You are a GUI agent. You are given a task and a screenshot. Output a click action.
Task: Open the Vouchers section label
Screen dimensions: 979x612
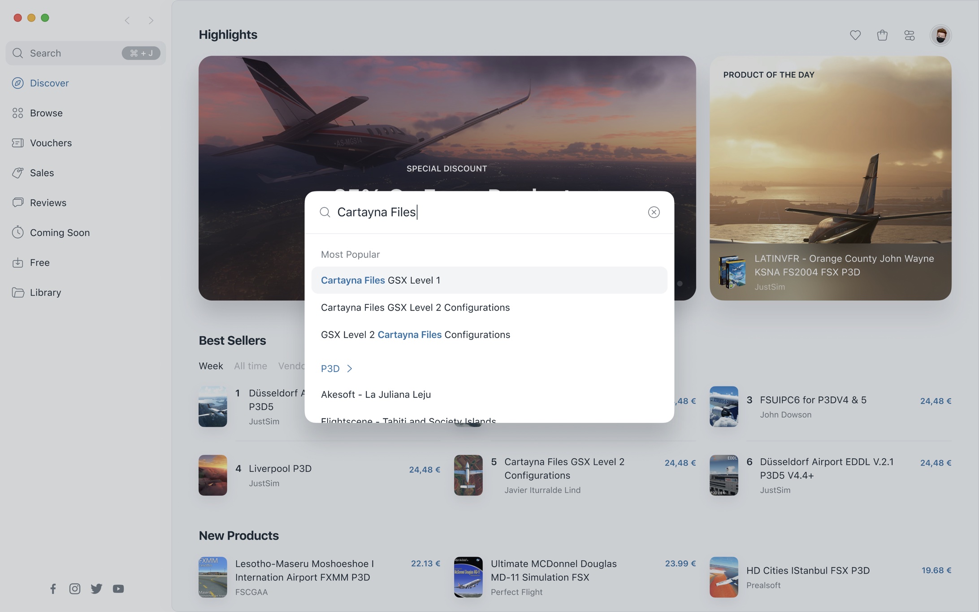(51, 143)
